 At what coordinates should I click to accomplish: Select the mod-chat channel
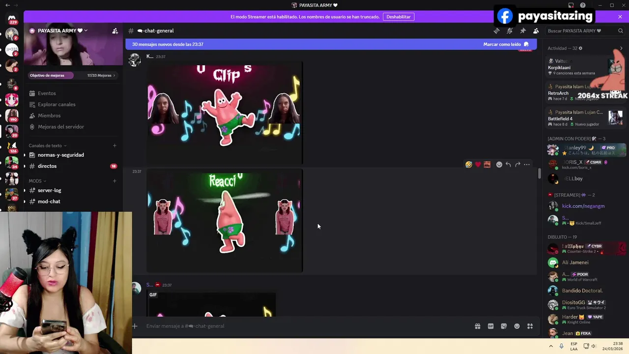(x=73, y=202)
